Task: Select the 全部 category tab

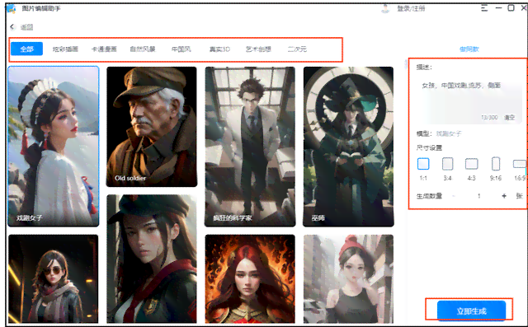Action: [26, 49]
